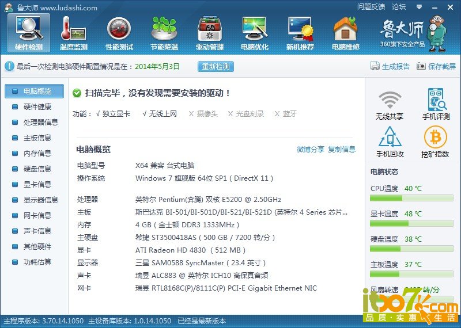
Task: Click the 重新检测 re-detect button
Action: coord(216,66)
